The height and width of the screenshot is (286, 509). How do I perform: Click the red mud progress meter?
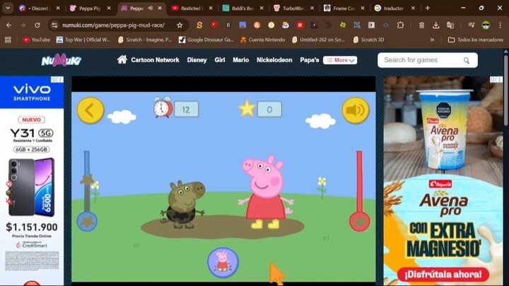[359, 191]
